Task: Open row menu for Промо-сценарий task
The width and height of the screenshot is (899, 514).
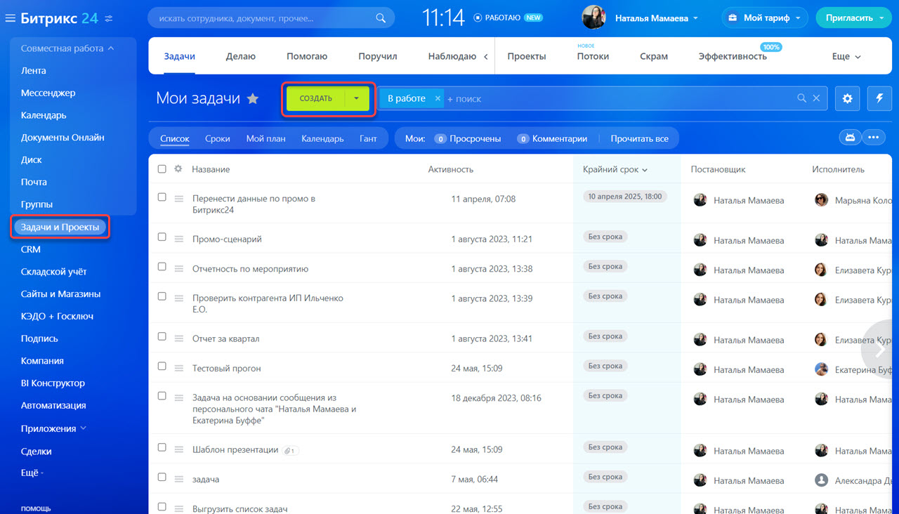Action: pyautogui.click(x=178, y=239)
